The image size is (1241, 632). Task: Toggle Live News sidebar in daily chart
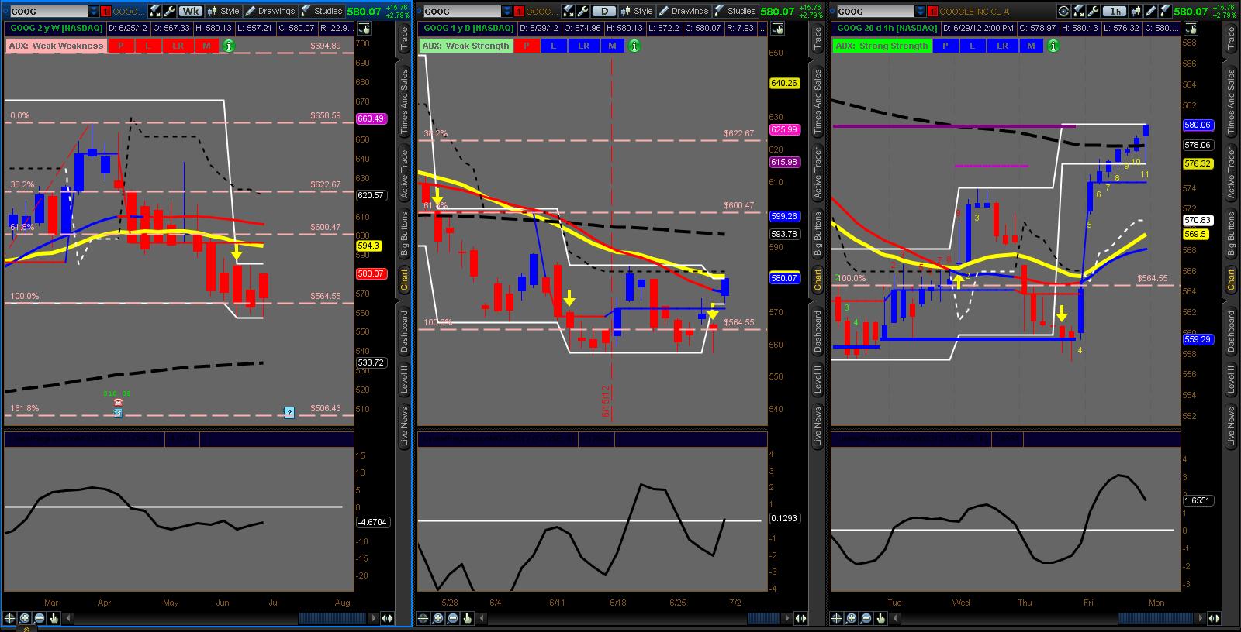[x=818, y=426]
